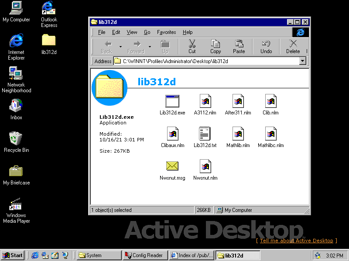
Task: Select My Briefcase desktop icon
Action: coord(16,175)
